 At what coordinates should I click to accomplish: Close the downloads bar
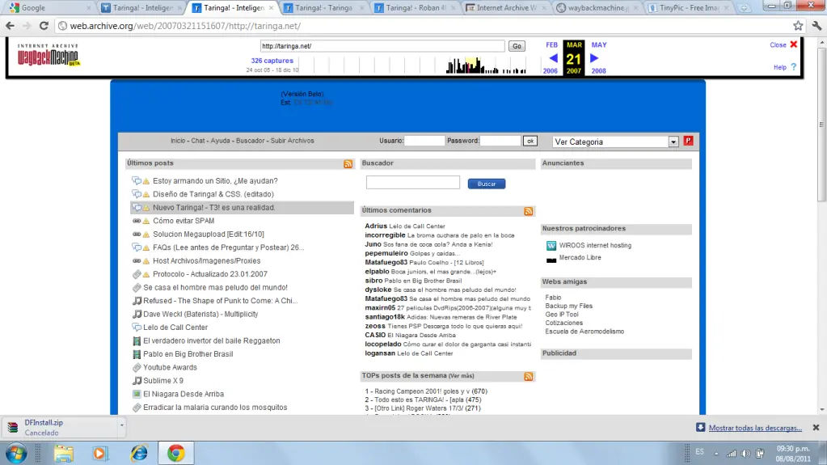(816, 428)
